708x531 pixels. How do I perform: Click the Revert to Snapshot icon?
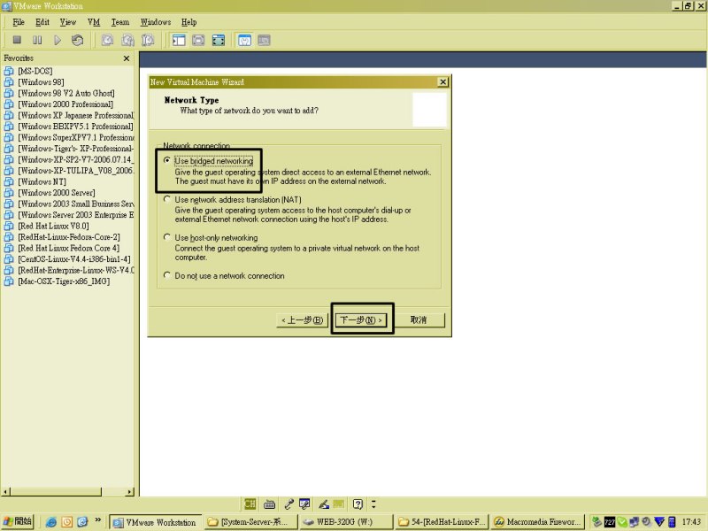tap(127, 40)
